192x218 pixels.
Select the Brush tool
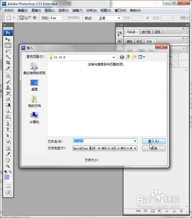[x=8, y=82]
